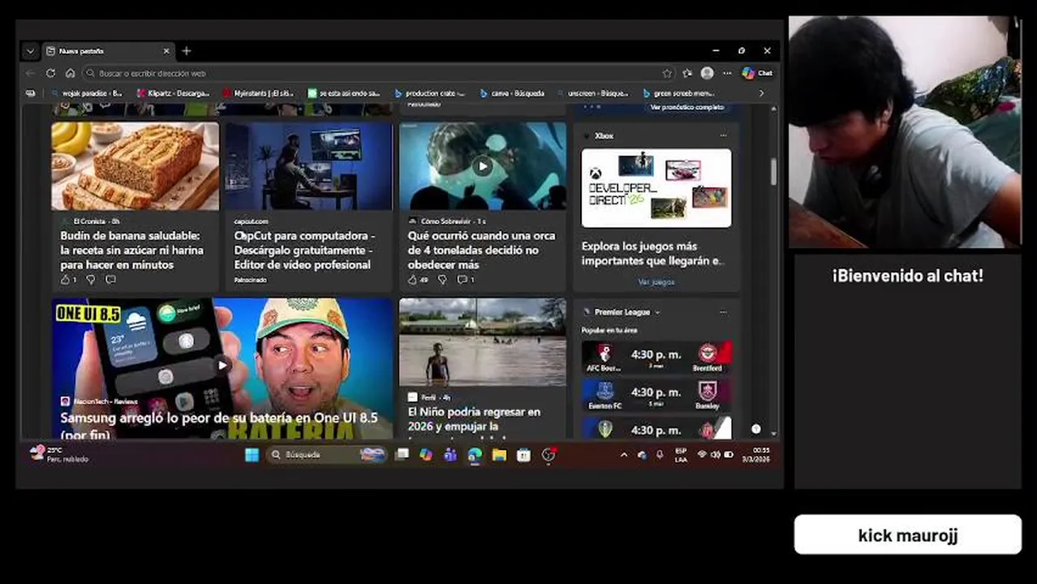Open the flood photo thumbnail
The width and height of the screenshot is (1037, 584).
click(x=483, y=342)
